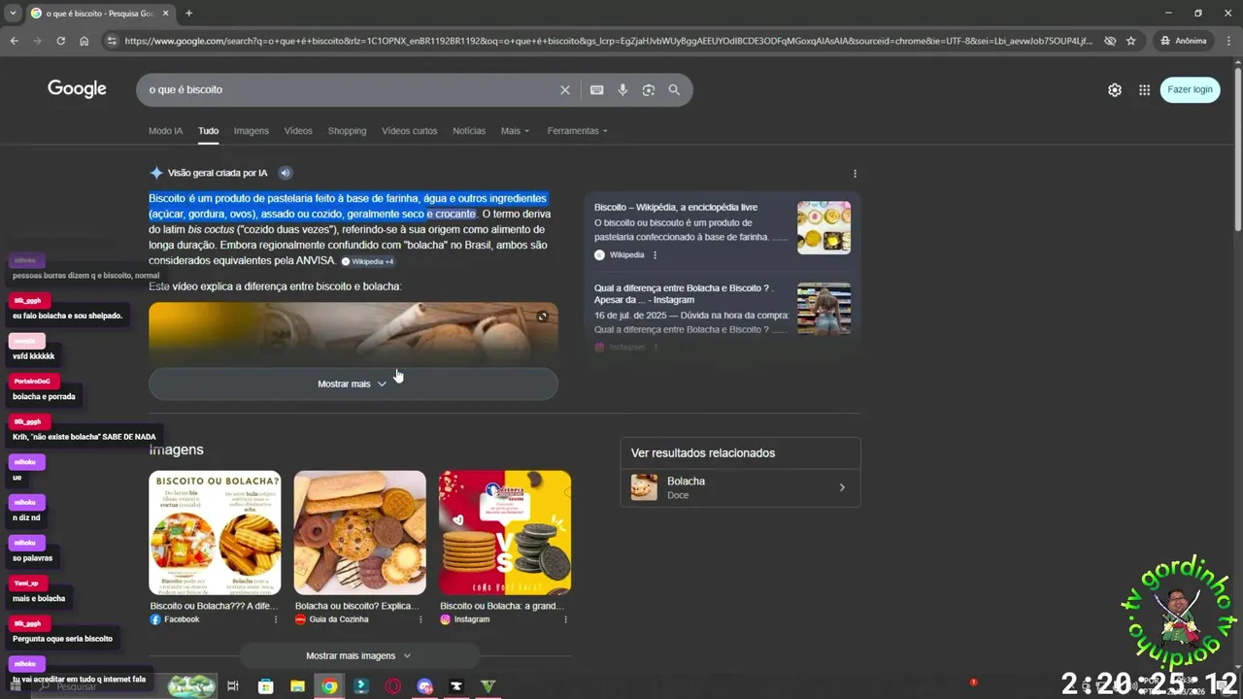Submit the search using the magnifier icon
Image resolution: width=1243 pixels, height=699 pixels.
tap(674, 89)
